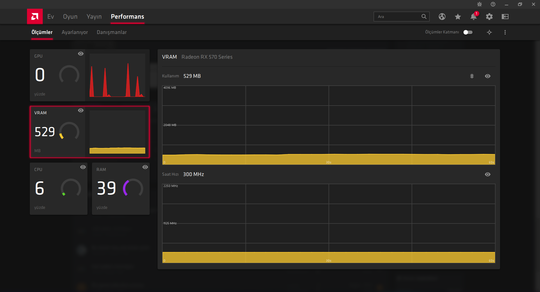This screenshot has height=292, width=540.
Task: Open favorites with the star icon
Action: tap(458, 17)
